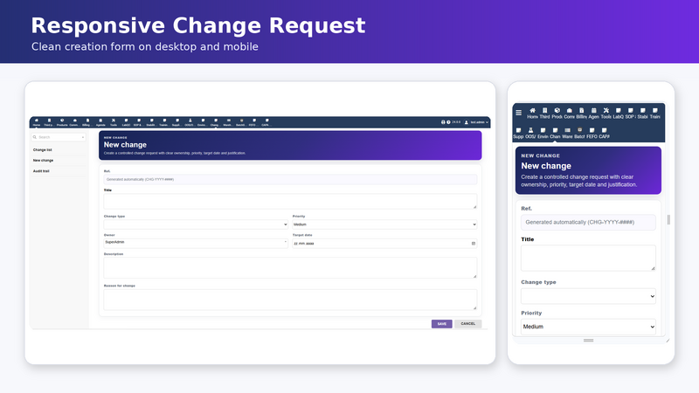Click the SAVE button
The width and height of the screenshot is (699, 393).
[x=442, y=324]
